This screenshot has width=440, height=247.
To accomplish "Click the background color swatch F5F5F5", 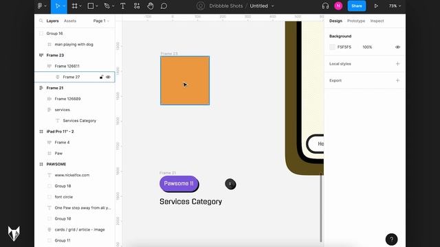I will tap(332, 47).
